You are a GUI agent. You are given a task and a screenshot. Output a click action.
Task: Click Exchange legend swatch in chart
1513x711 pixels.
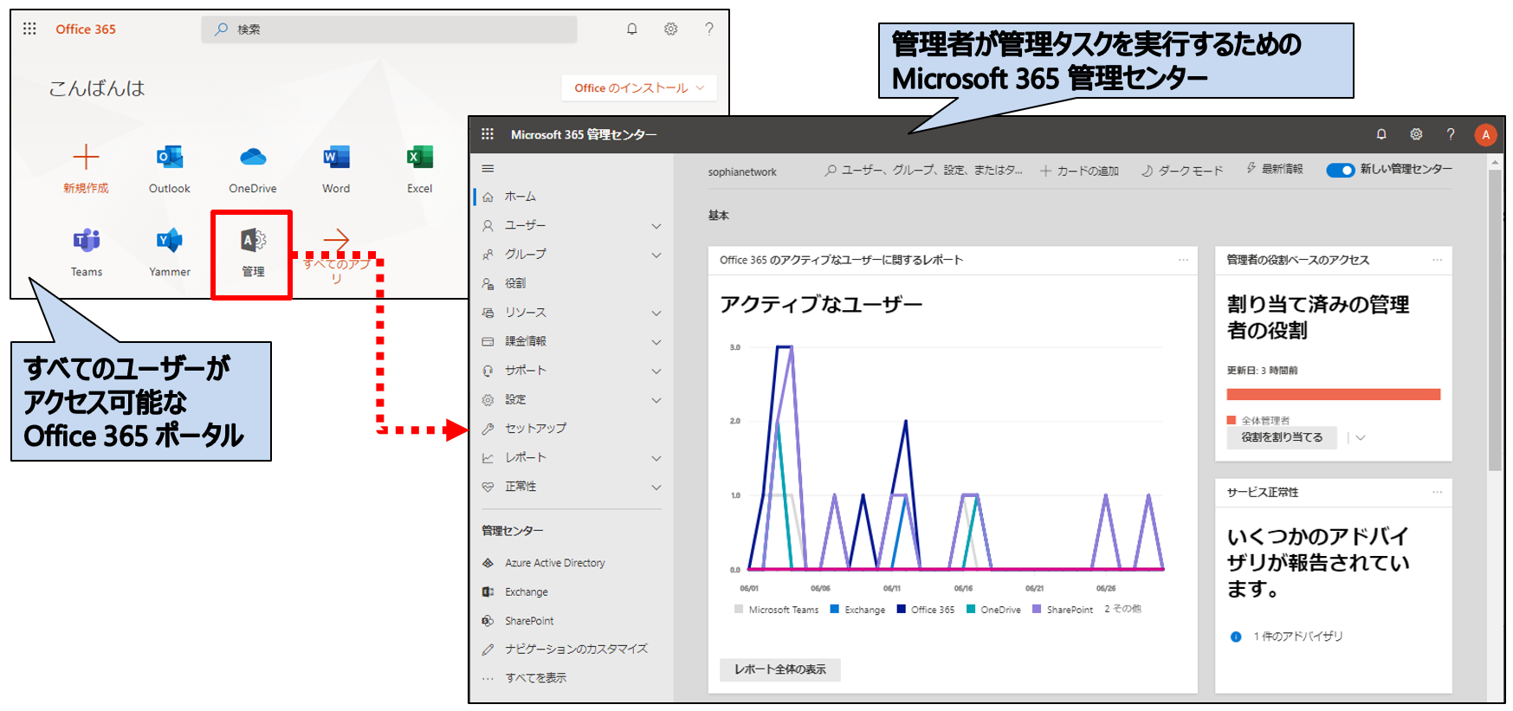835,609
